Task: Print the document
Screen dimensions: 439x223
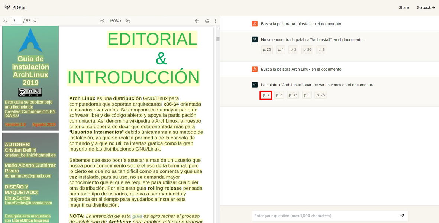Action: (x=207, y=21)
